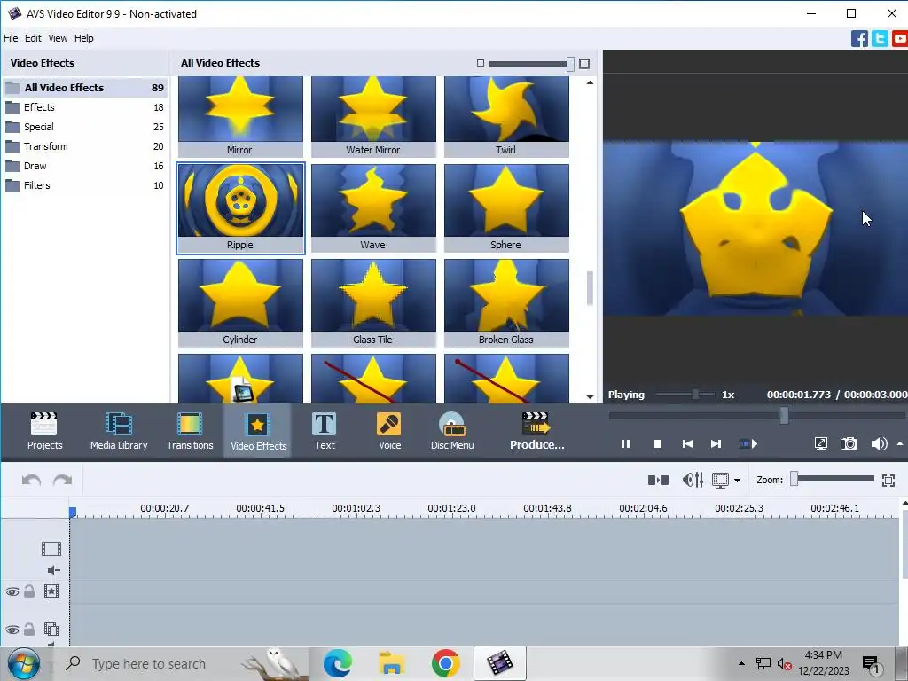Open the Text effects panel
Viewport: 908px width, 681px height.
click(x=325, y=431)
